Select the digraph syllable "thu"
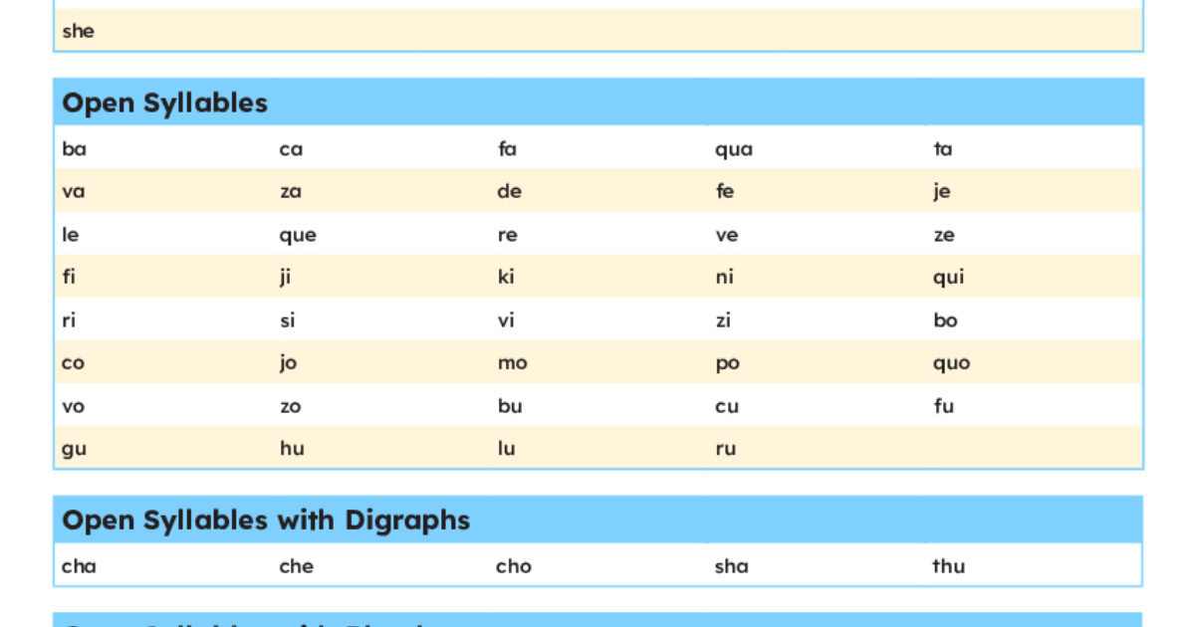 point(948,565)
